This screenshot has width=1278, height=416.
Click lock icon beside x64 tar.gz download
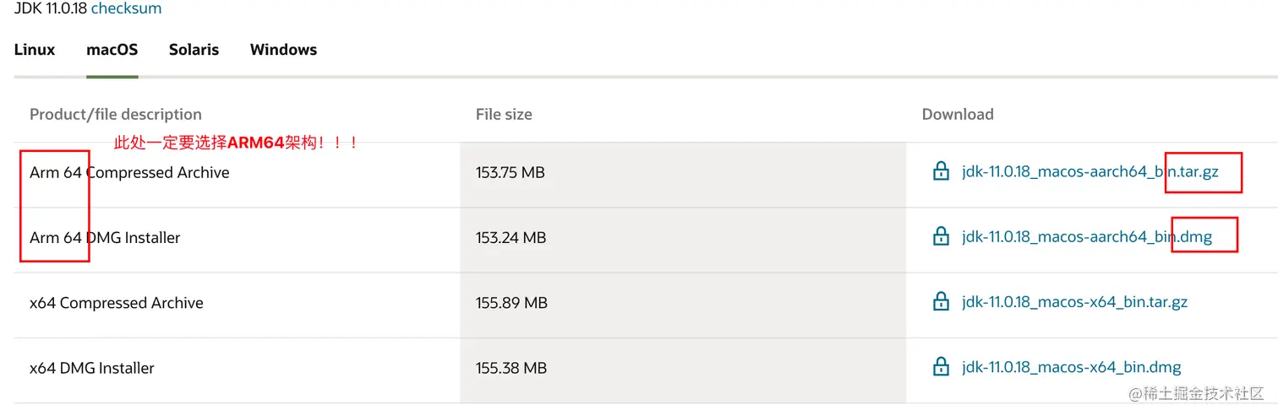pyautogui.click(x=940, y=302)
